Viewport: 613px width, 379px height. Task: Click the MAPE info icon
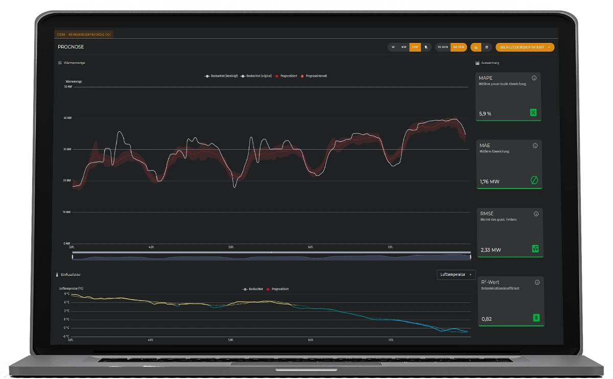coord(534,78)
